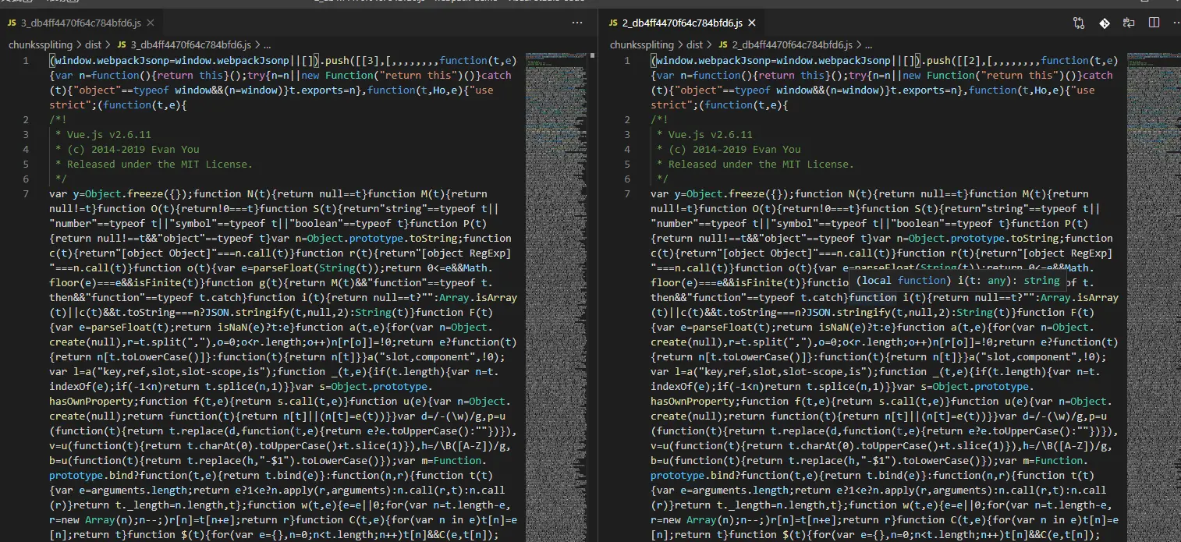Click the Split Editor icon
Viewport: 1181px width, 542px height.
1154,23
